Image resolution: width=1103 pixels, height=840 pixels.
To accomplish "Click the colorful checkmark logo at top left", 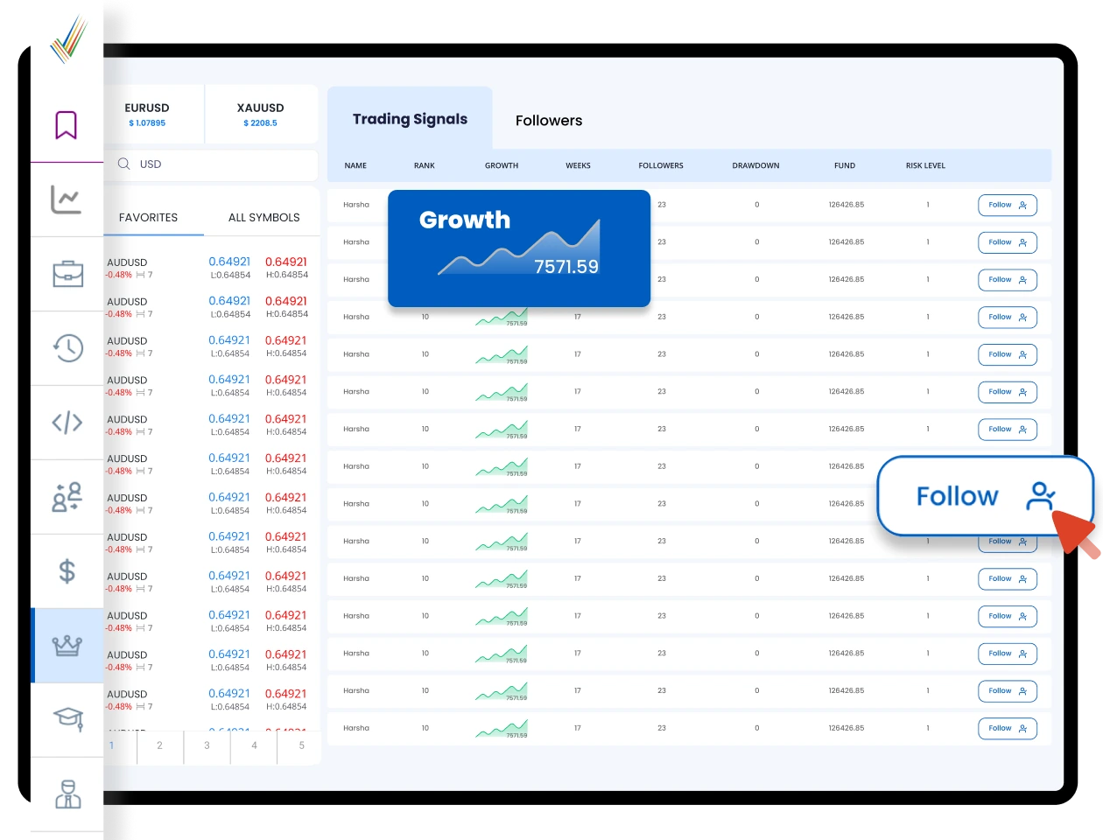I will pos(70,37).
